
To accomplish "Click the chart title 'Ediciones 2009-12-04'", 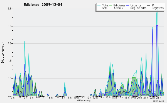I will coord(43,5).
